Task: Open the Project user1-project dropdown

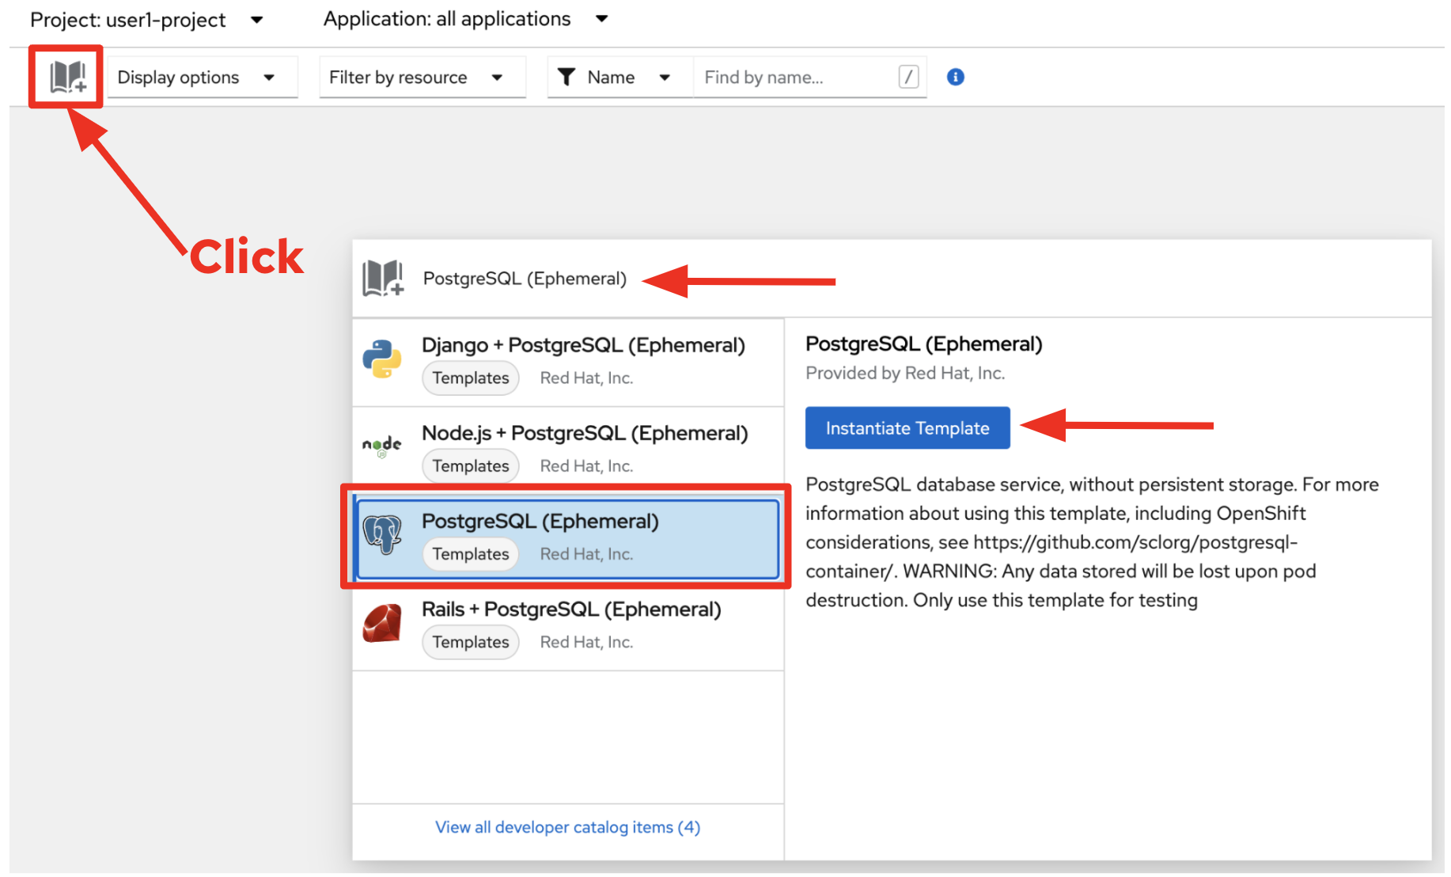Action: (146, 20)
